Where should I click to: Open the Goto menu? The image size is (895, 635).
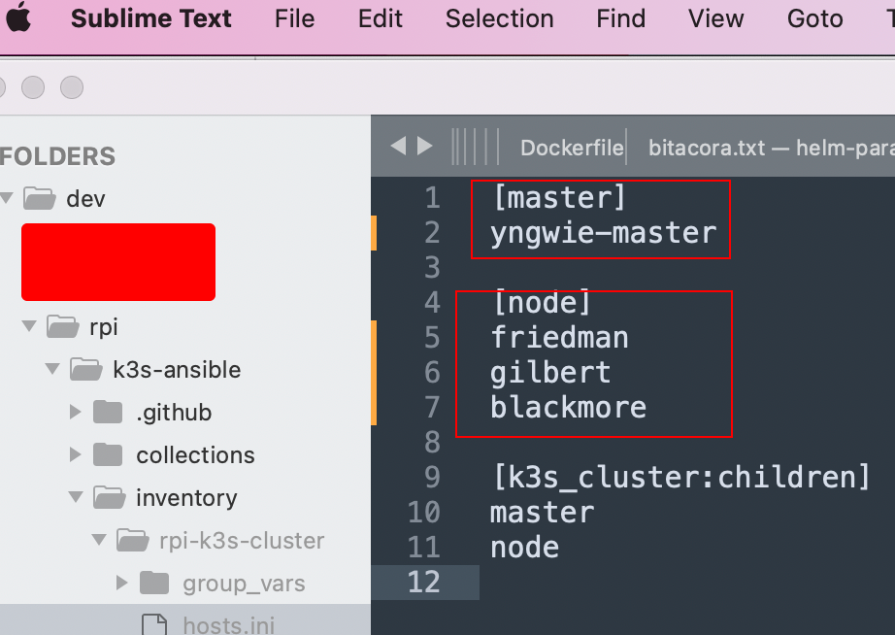(x=814, y=18)
